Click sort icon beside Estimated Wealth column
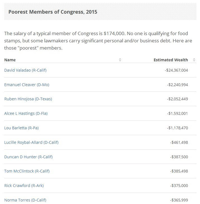This screenshot has width=200, height=204. [194, 60]
